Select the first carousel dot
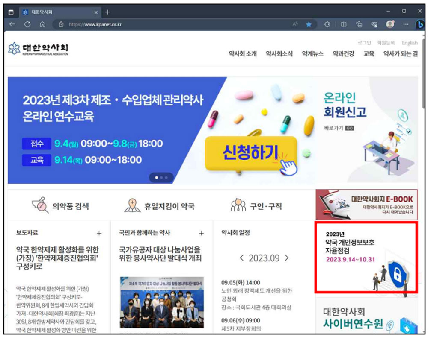 click(156, 177)
